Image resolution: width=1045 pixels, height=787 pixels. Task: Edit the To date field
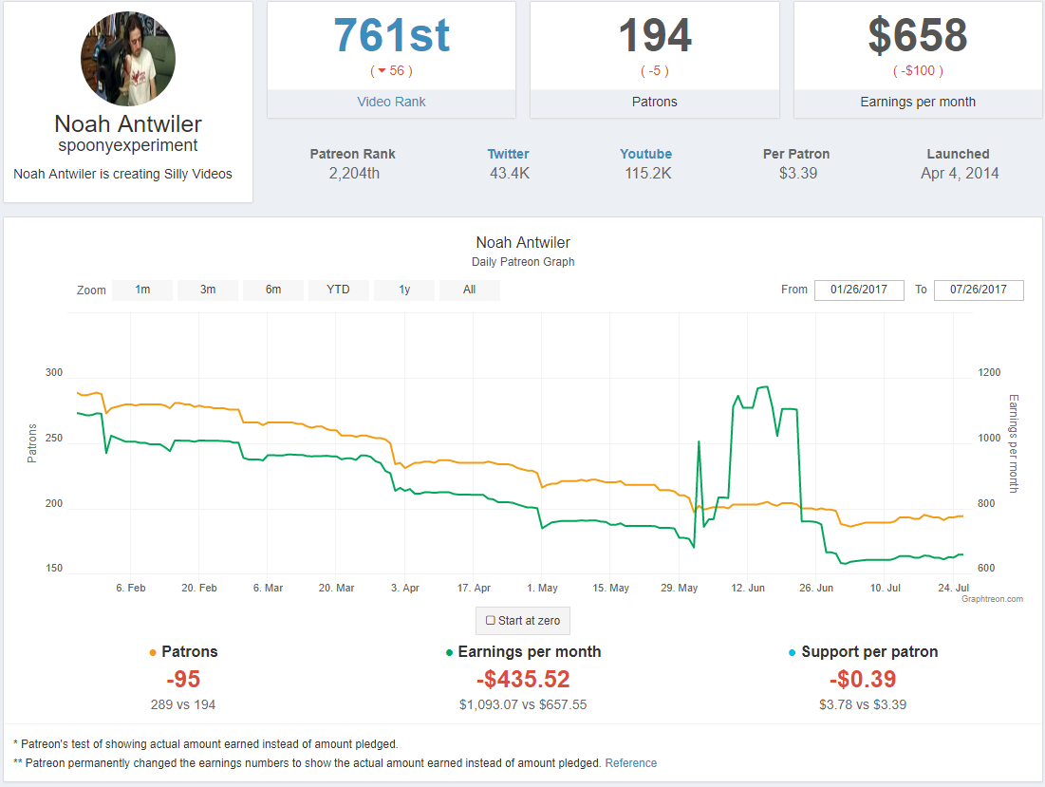[979, 290]
